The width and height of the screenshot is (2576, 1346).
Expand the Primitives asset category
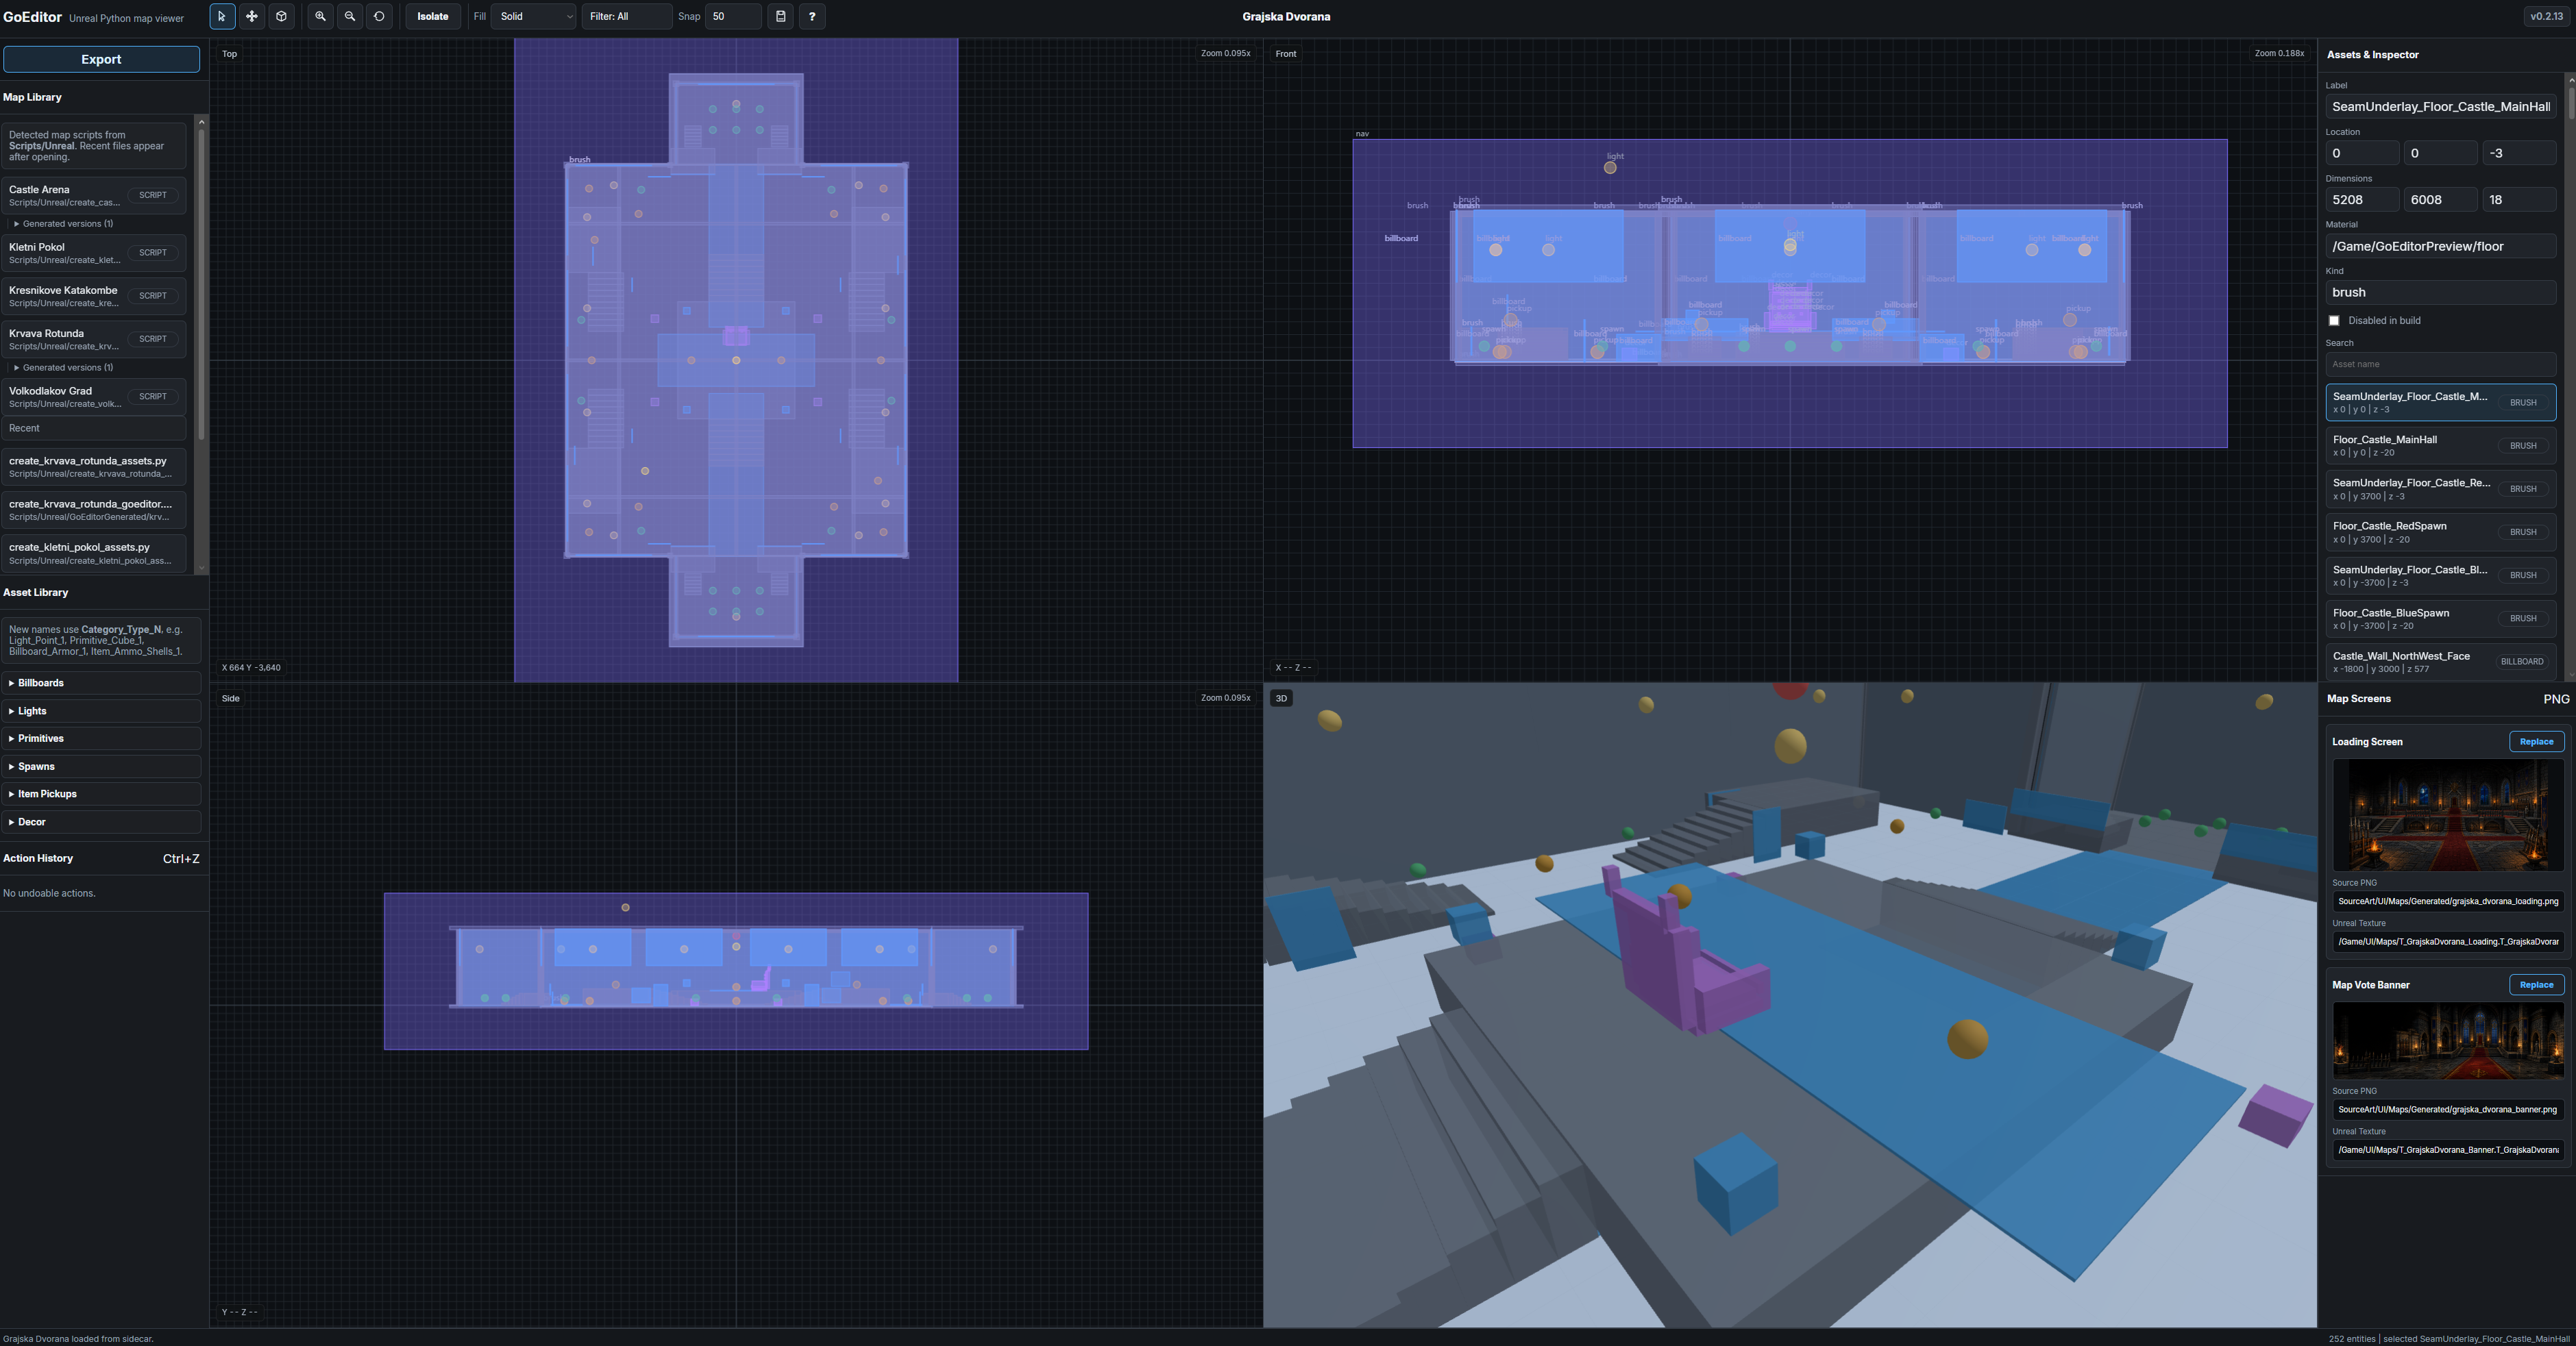coord(101,738)
